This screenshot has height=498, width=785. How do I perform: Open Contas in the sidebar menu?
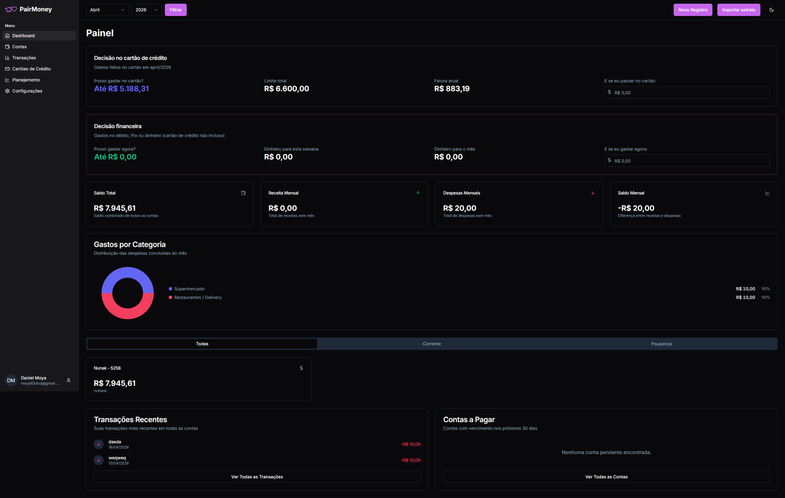coord(39,47)
